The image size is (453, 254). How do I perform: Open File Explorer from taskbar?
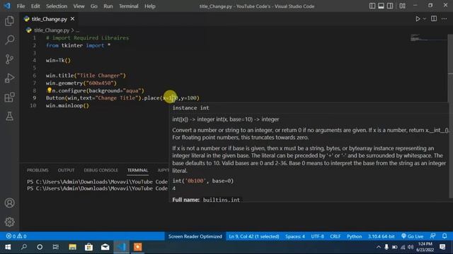click(72, 247)
